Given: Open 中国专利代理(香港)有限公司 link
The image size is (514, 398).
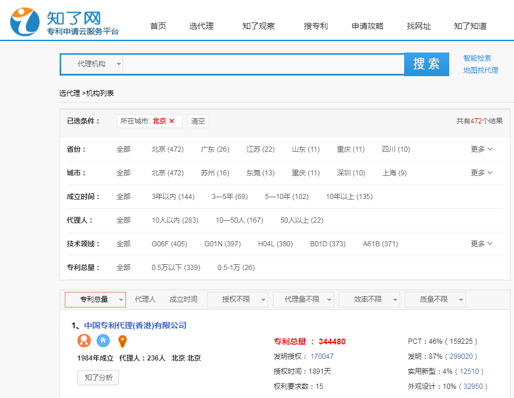Looking at the screenshot, I should [x=135, y=325].
